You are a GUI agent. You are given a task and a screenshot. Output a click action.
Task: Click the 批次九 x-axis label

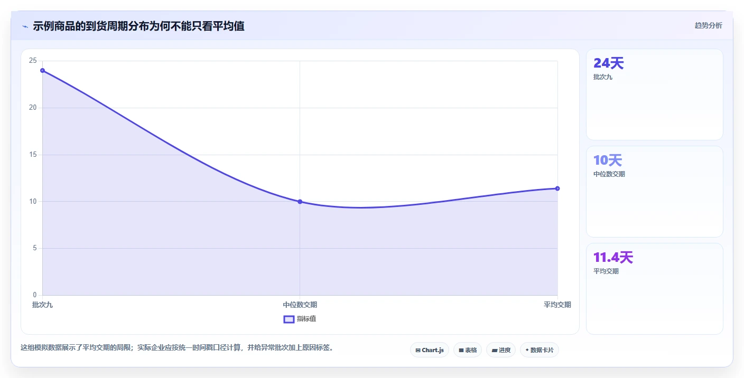(x=42, y=305)
